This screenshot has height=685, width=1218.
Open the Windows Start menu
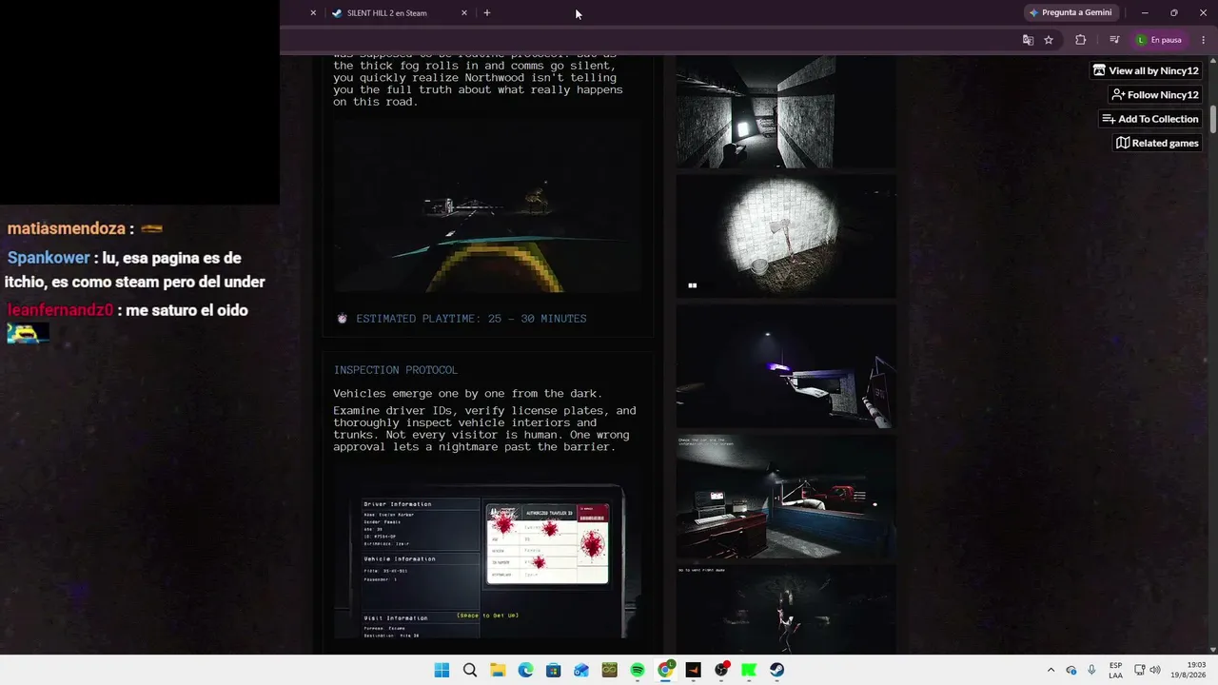click(442, 670)
